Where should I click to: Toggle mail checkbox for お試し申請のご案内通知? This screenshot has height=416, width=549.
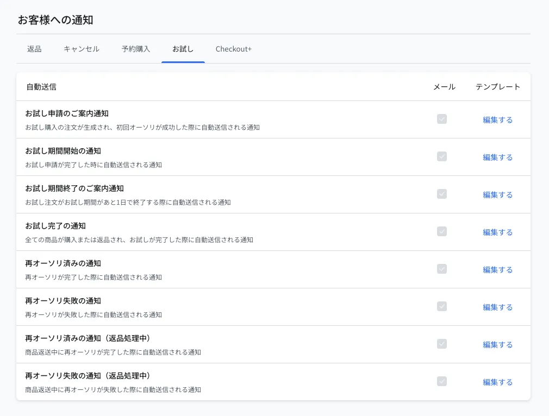442,119
